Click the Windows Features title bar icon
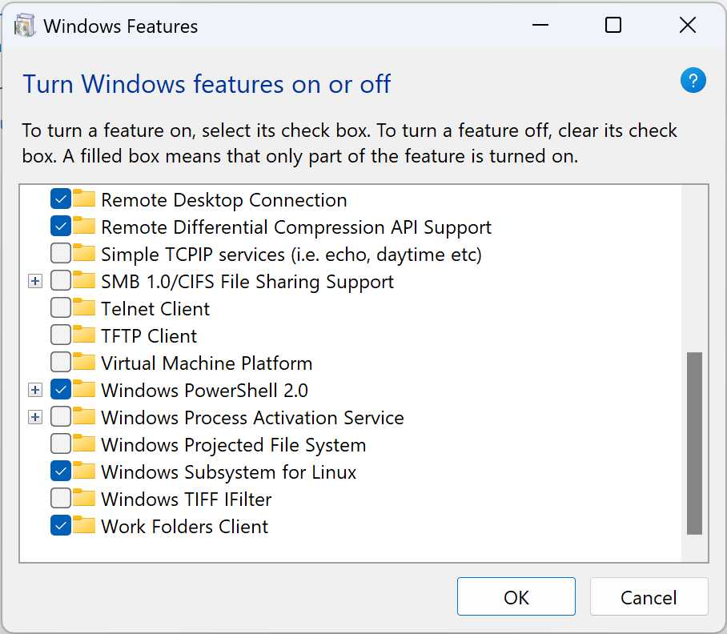Screen dimensions: 727x634 pyautogui.click(x=25, y=25)
